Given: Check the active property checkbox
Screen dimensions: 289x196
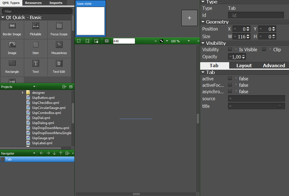Looking at the screenshot, I should coord(230,79).
